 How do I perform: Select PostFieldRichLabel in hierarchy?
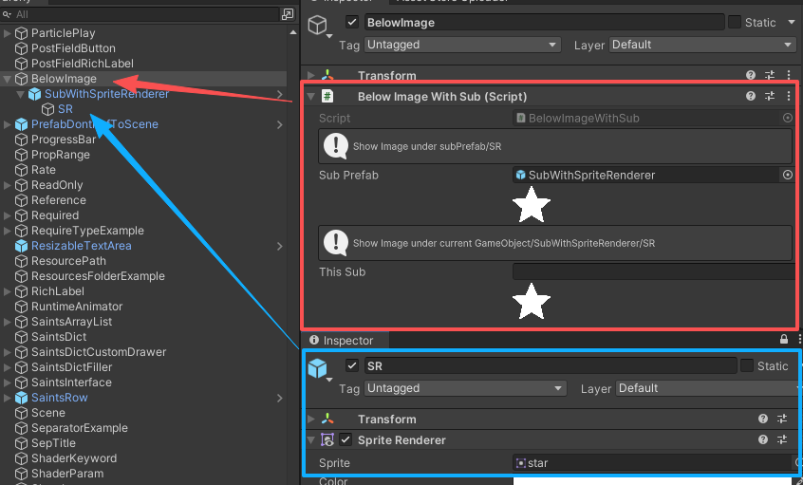pyautogui.click(x=83, y=64)
